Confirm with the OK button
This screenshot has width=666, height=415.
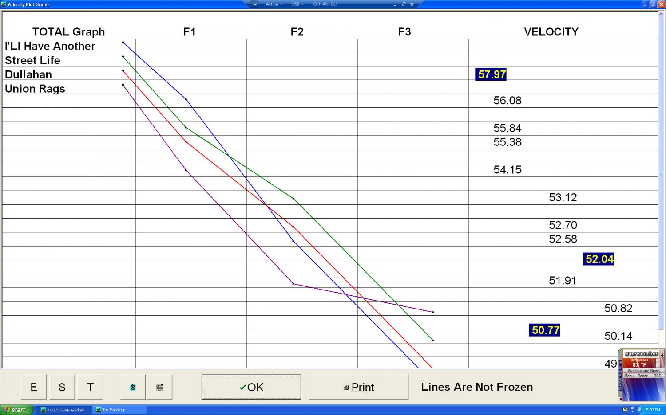pos(251,387)
